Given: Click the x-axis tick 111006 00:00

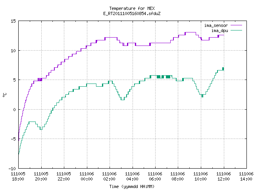Looking at the screenshot, I should [x=87, y=177].
